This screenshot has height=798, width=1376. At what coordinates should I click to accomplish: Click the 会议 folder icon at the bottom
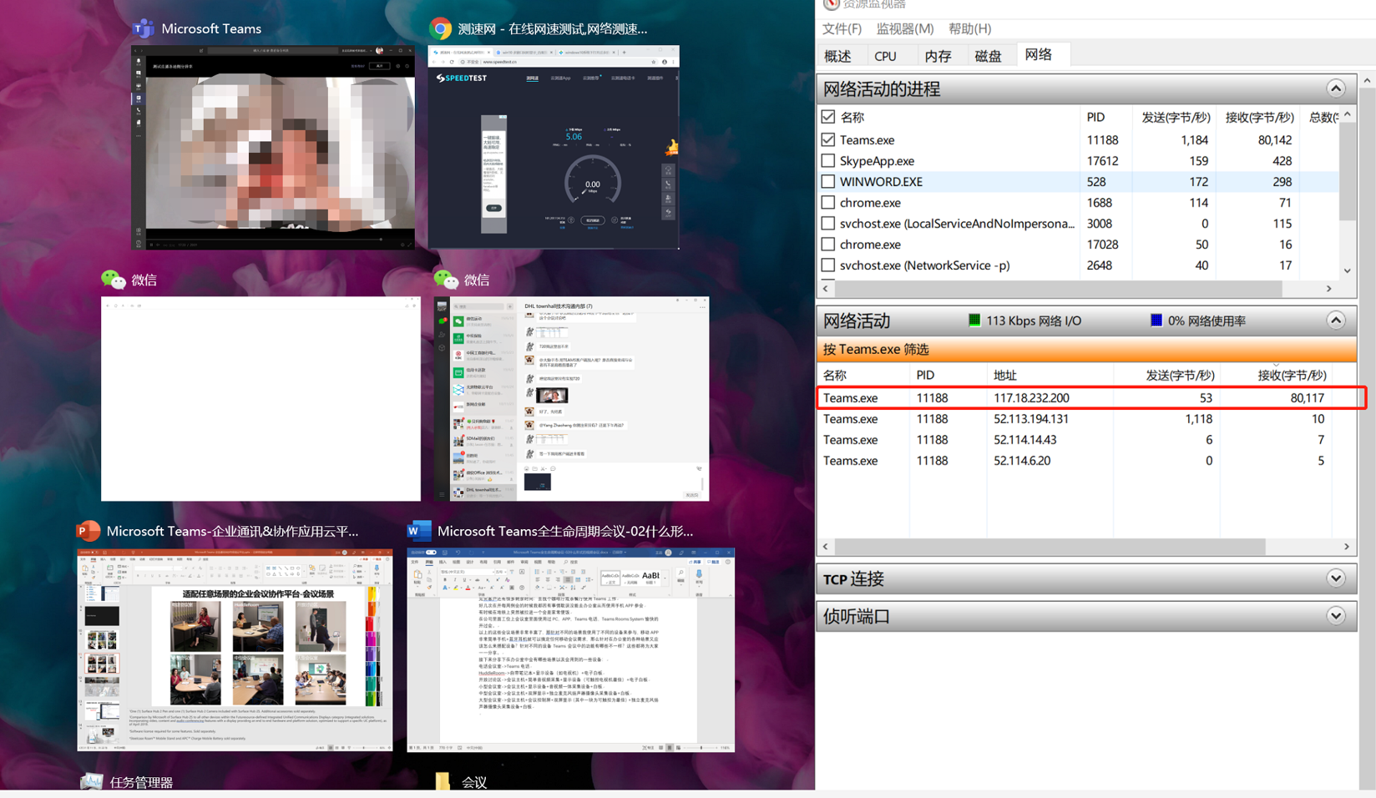443,781
